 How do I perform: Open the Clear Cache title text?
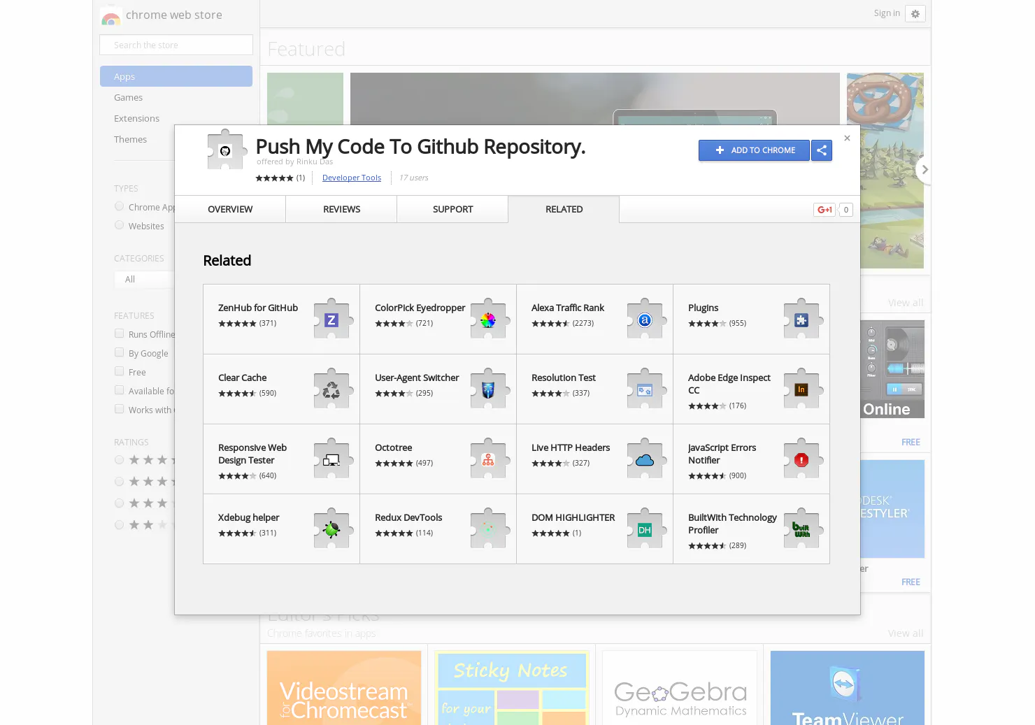242,378
